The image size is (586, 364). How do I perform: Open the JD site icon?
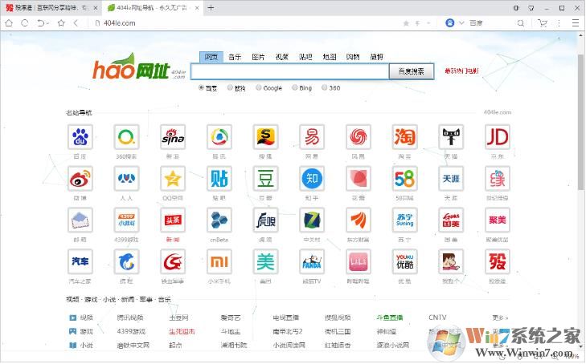pos(498,137)
